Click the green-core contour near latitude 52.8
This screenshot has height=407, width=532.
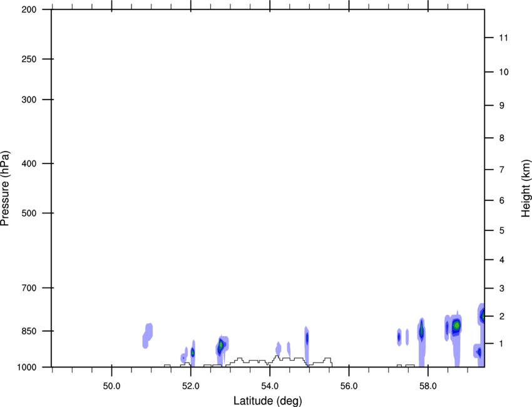221,346
